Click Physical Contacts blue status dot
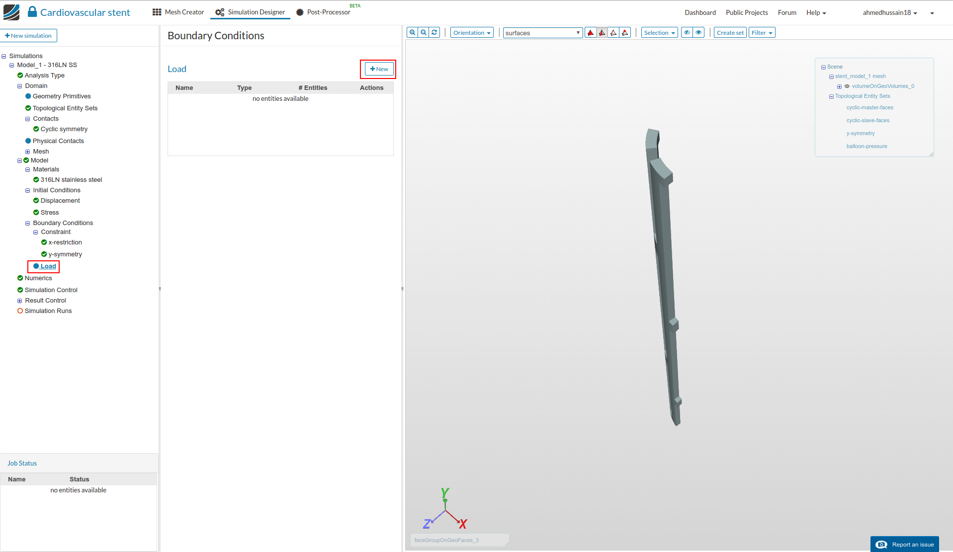The width and height of the screenshot is (953, 552). click(x=28, y=141)
